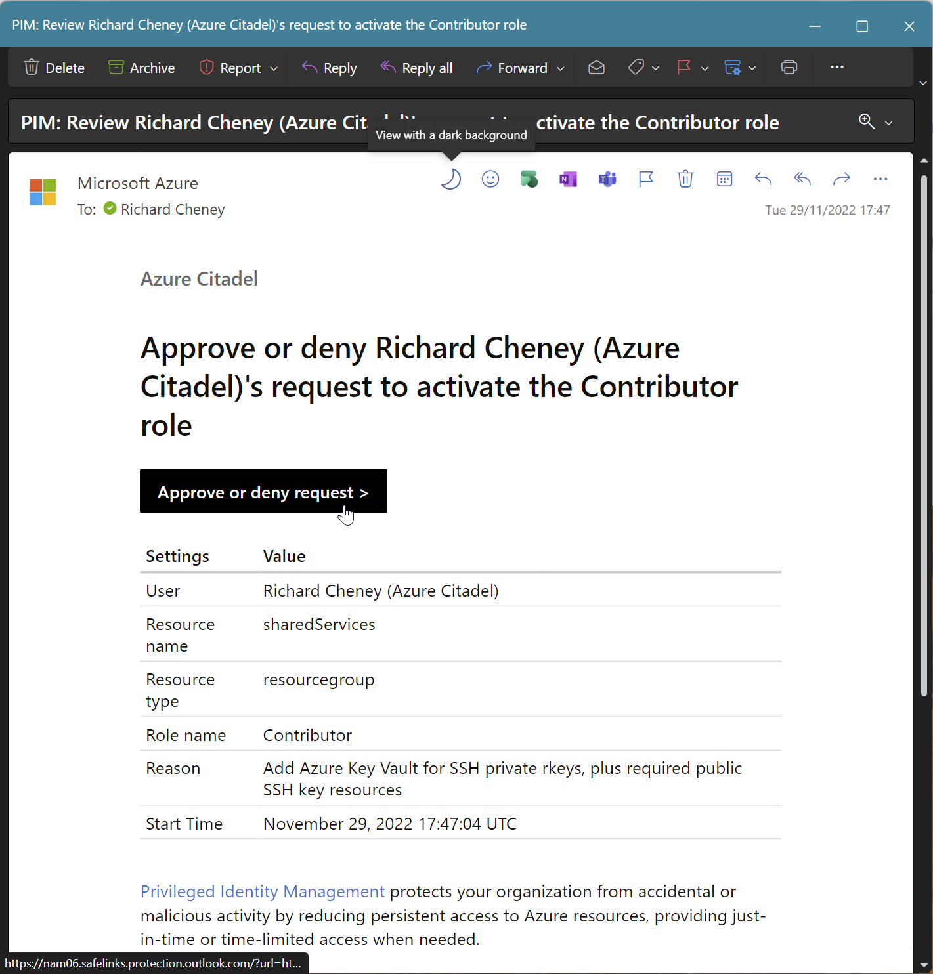Share the email to Microsoft Teams
Image resolution: width=933 pixels, height=974 pixels.
point(607,179)
